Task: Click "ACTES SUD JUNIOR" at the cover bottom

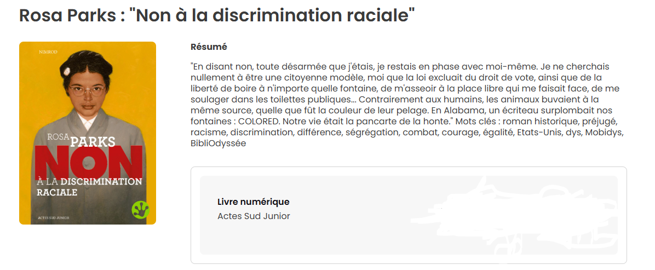Action: click(x=53, y=218)
